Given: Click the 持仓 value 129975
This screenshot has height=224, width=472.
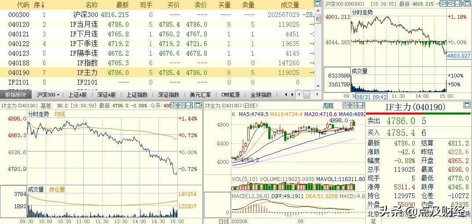Looking at the screenshot, I should (x=405, y=196).
